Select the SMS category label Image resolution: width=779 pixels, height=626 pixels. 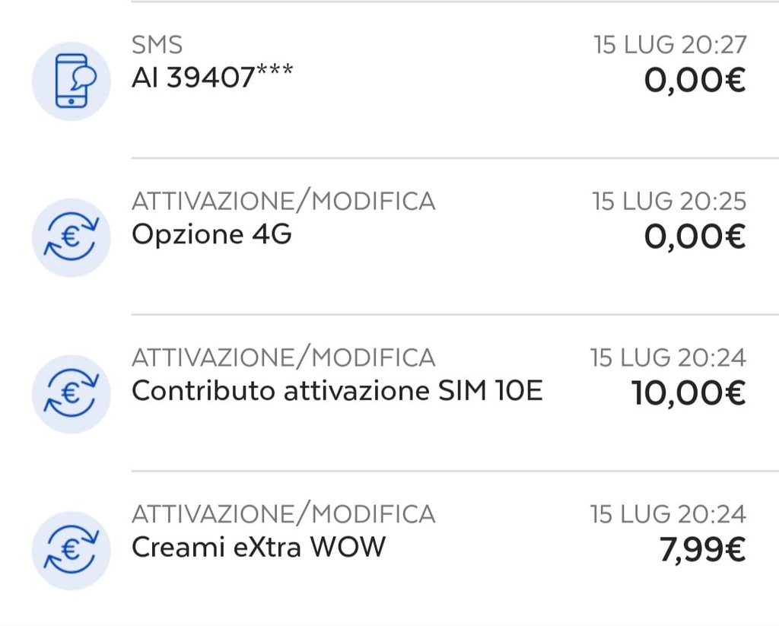157,45
